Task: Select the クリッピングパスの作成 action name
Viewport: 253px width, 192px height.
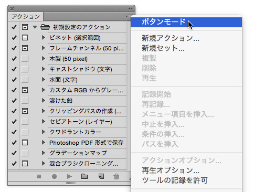Action: coord(86,111)
